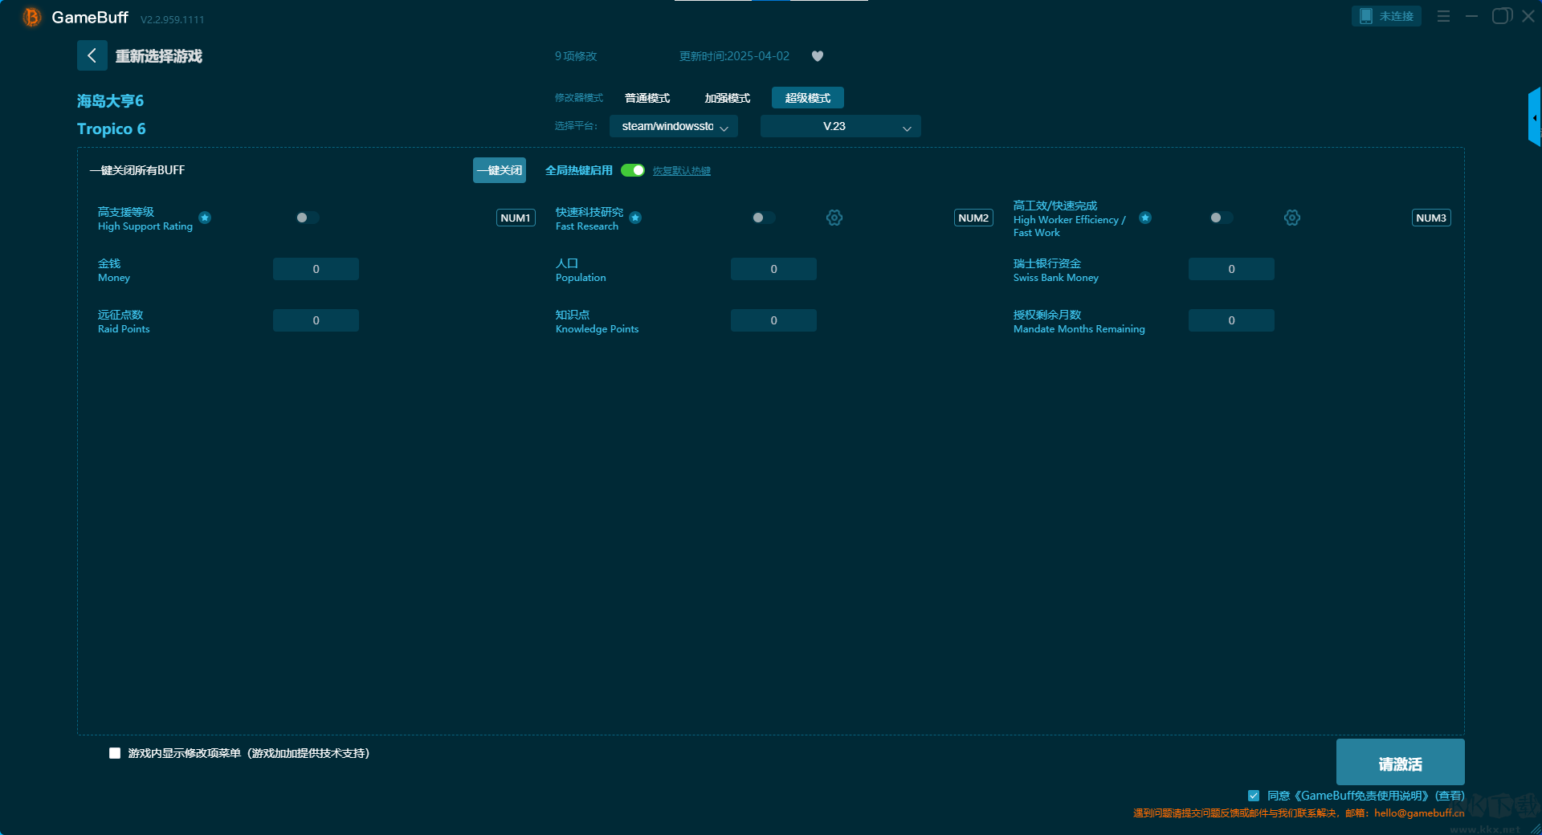This screenshot has width=1542, height=835.
Task: Click star icon beside High Worker Efficiency
Action: click(1145, 218)
